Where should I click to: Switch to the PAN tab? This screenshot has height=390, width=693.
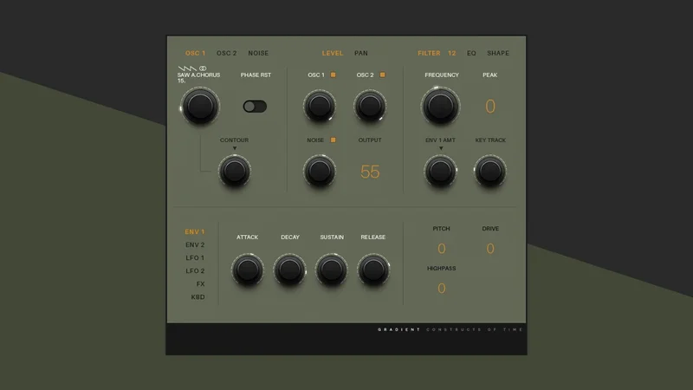click(360, 53)
